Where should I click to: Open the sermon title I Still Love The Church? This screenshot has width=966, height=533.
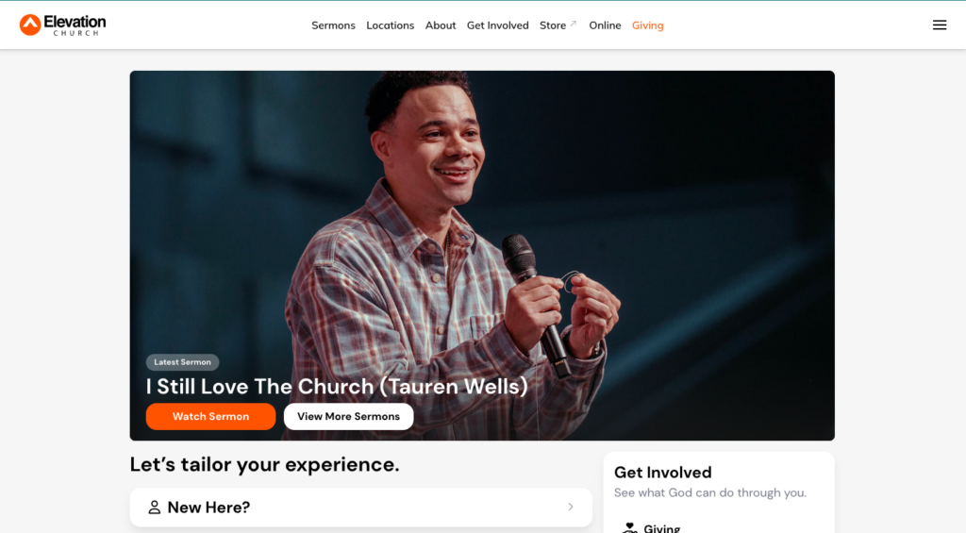[x=337, y=387]
